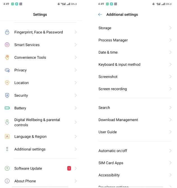Tap the Smart Services icon

7,45
